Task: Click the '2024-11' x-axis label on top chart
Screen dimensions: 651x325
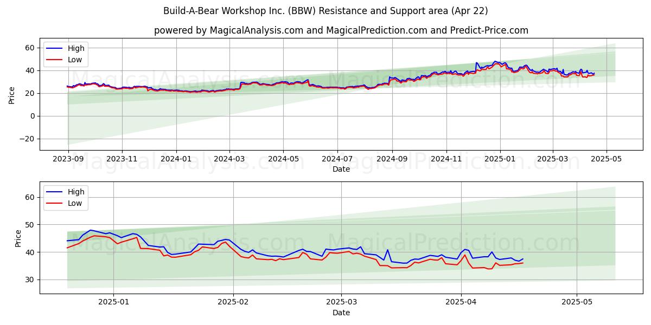Action: click(446, 160)
